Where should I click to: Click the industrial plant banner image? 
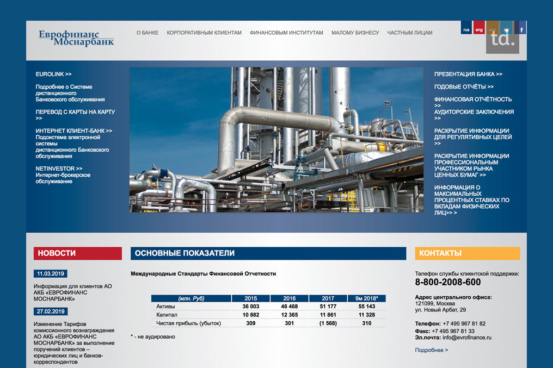coord(276,140)
